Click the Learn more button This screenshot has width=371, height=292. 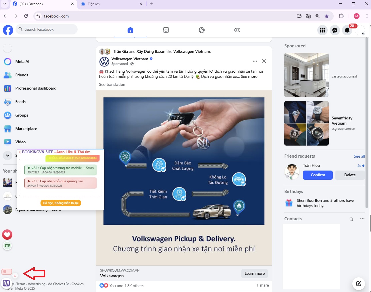point(255,273)
